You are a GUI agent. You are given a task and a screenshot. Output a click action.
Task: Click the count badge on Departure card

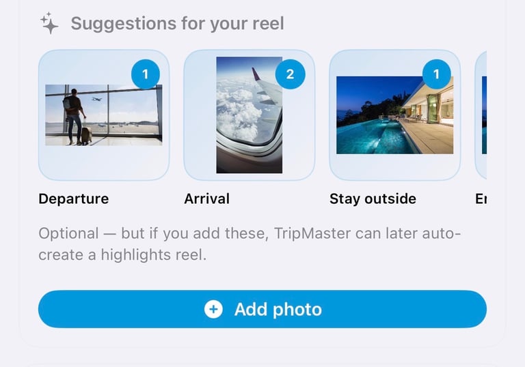pyautogui.click(x=145, y=74)
